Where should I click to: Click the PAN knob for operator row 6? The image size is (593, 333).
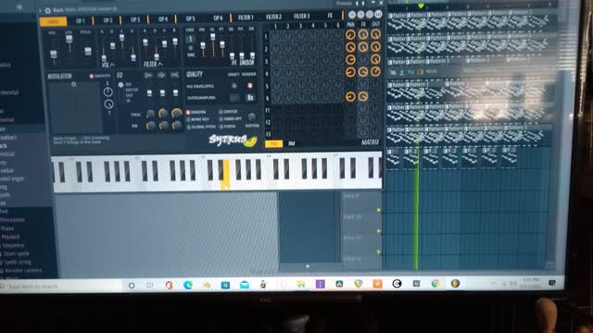pyautogui.click(x=350, y=96)
